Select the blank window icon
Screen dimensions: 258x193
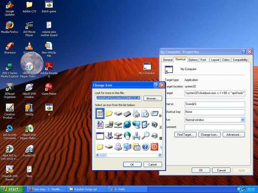tap(100, 136)
